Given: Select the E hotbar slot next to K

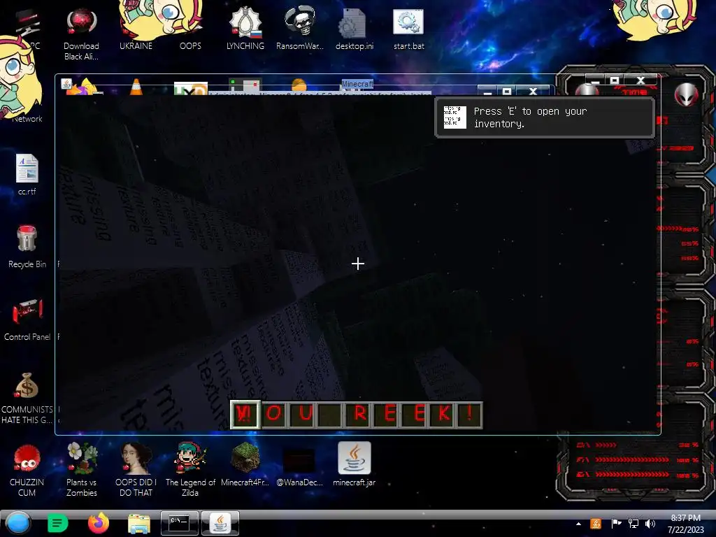Looking at the screenshot, I should [415, 414].
